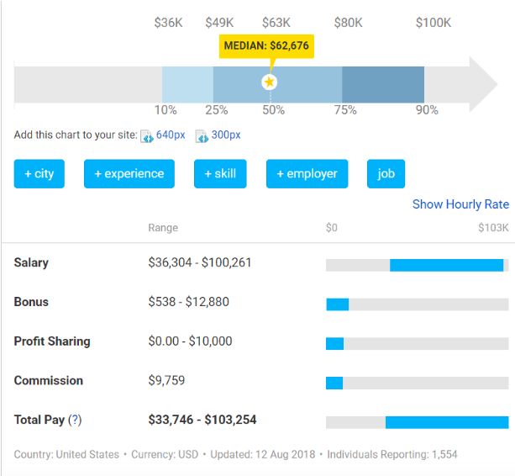Click the Currency: USD text

coord(165,454)
